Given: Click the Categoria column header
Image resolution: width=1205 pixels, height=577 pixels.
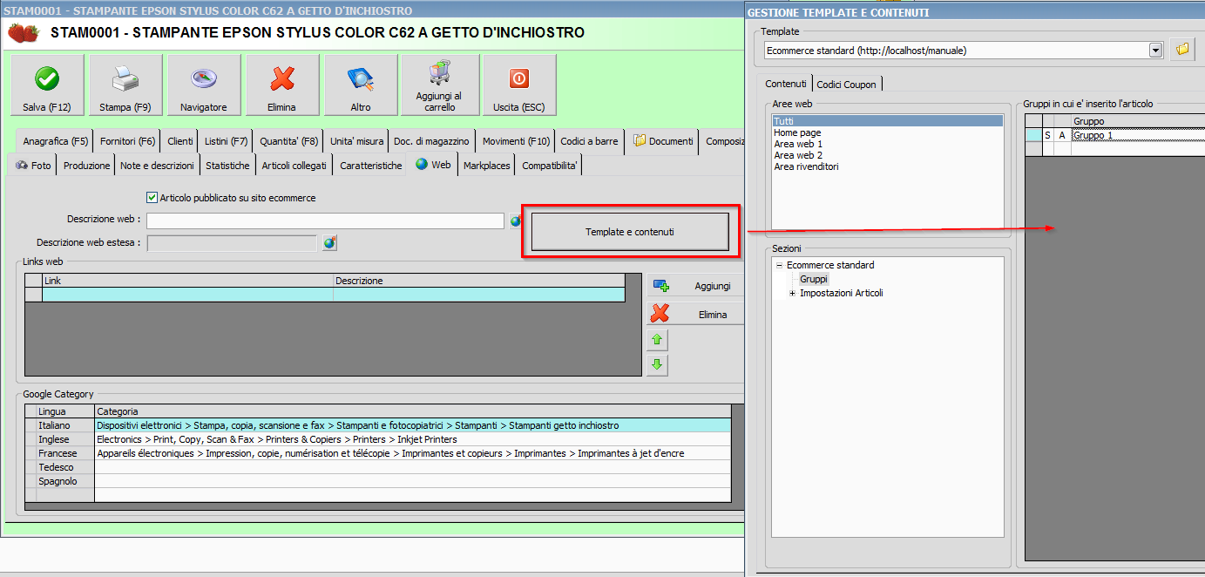Looking at the screenshot, I should 412,411.
